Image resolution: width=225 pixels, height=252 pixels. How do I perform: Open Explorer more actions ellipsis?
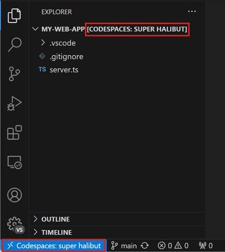(x=192, y=11)
